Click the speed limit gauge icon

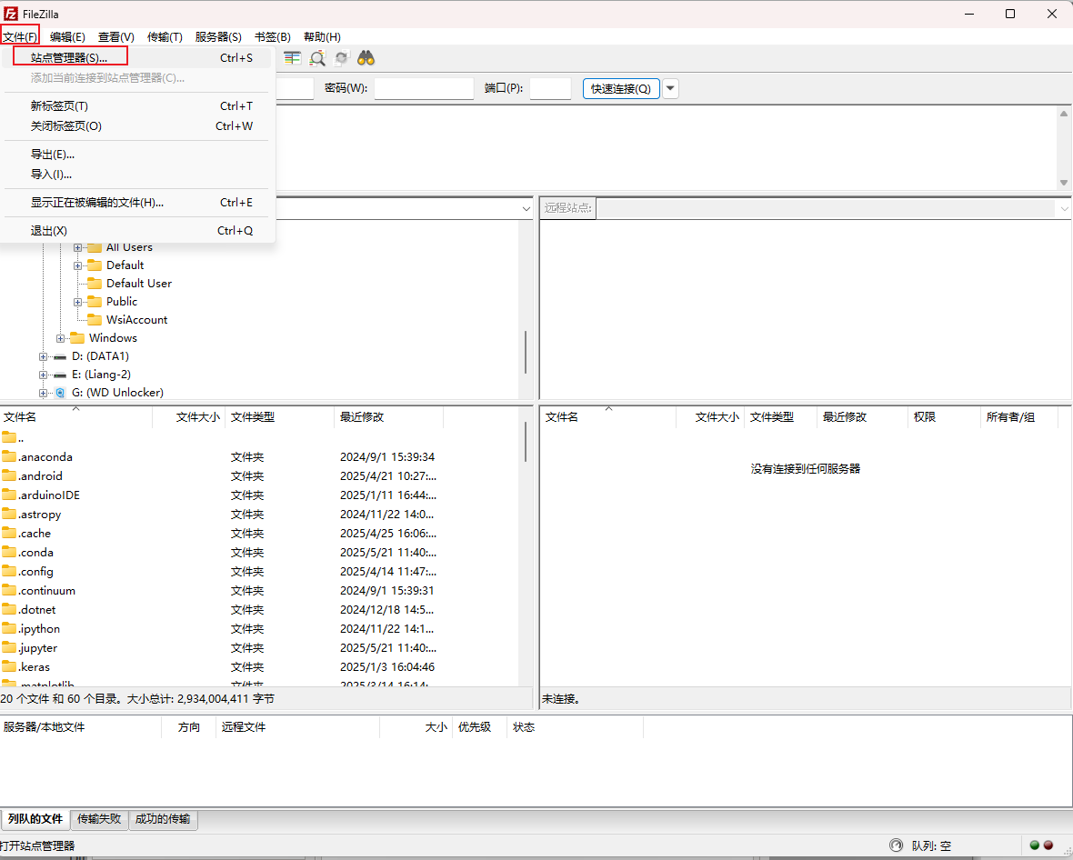click(896, 845)
